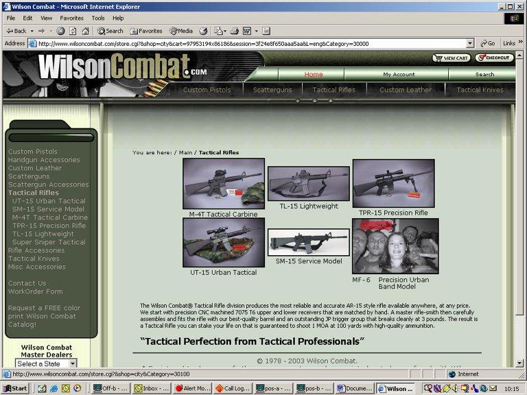
Task: Refresh the page using toolbar icon
Action: point(73,31)
